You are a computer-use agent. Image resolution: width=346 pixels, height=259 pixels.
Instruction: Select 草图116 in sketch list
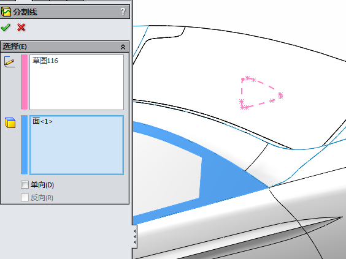tap(45, 61)
